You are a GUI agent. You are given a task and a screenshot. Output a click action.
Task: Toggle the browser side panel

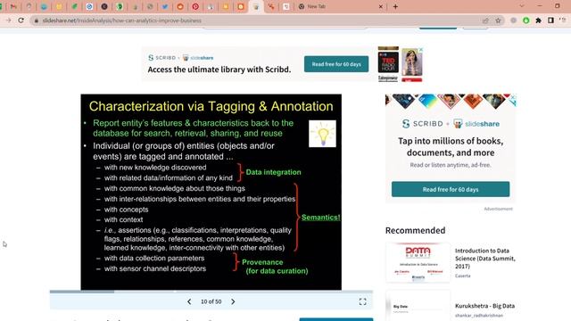tap(550, 21)
